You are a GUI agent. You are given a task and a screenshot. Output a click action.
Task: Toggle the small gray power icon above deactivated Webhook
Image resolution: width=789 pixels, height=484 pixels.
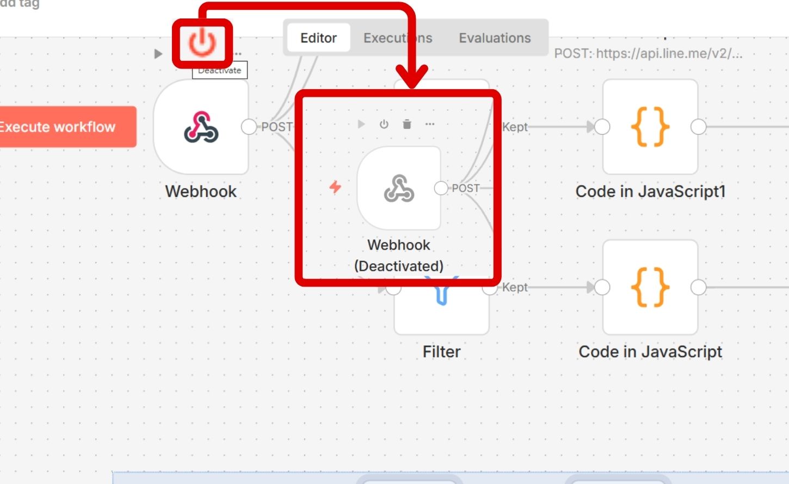(x=384, y=125)
